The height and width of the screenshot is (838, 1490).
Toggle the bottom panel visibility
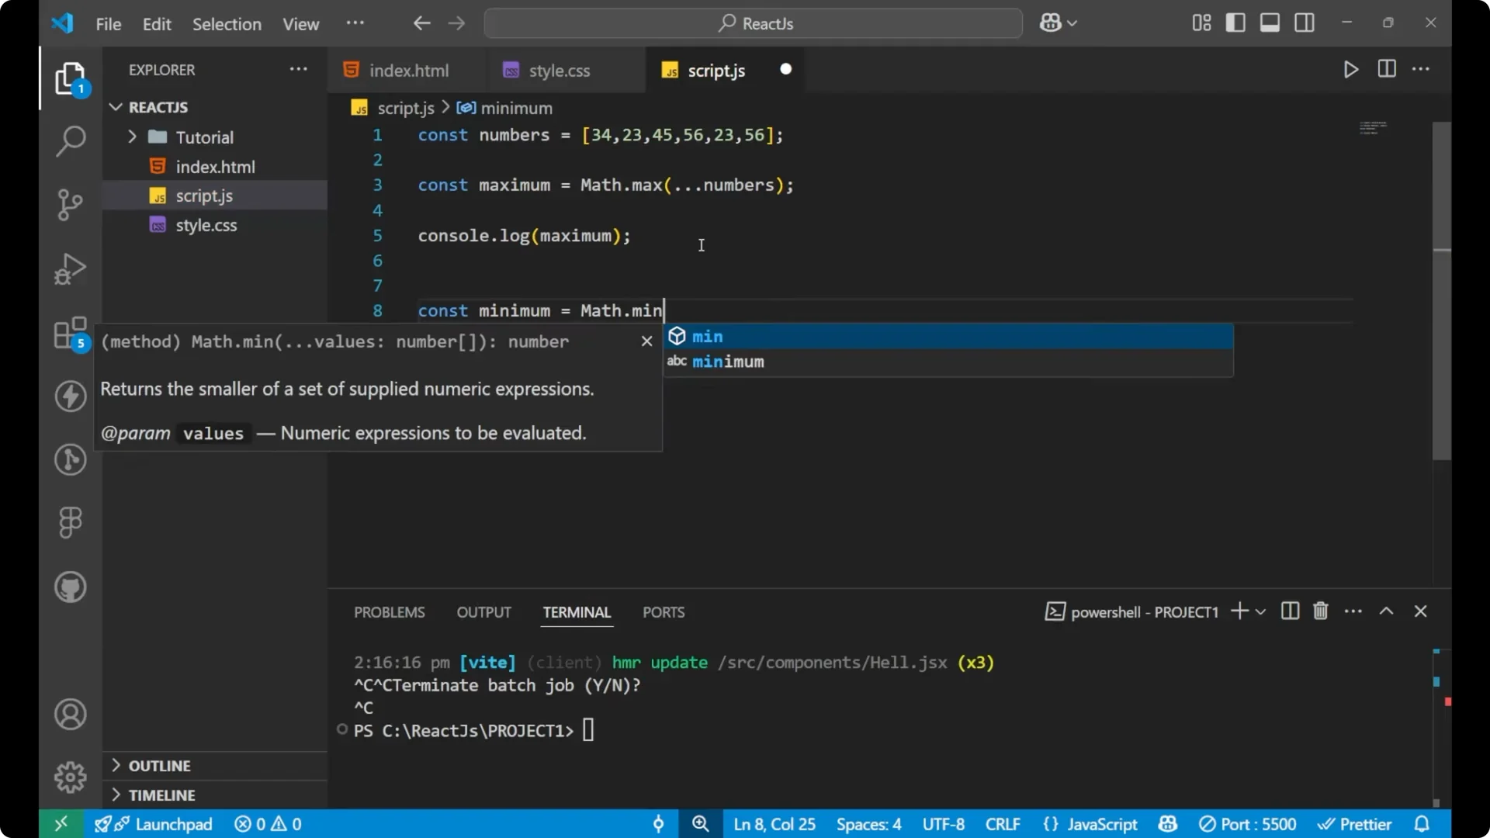(1270, 23)
